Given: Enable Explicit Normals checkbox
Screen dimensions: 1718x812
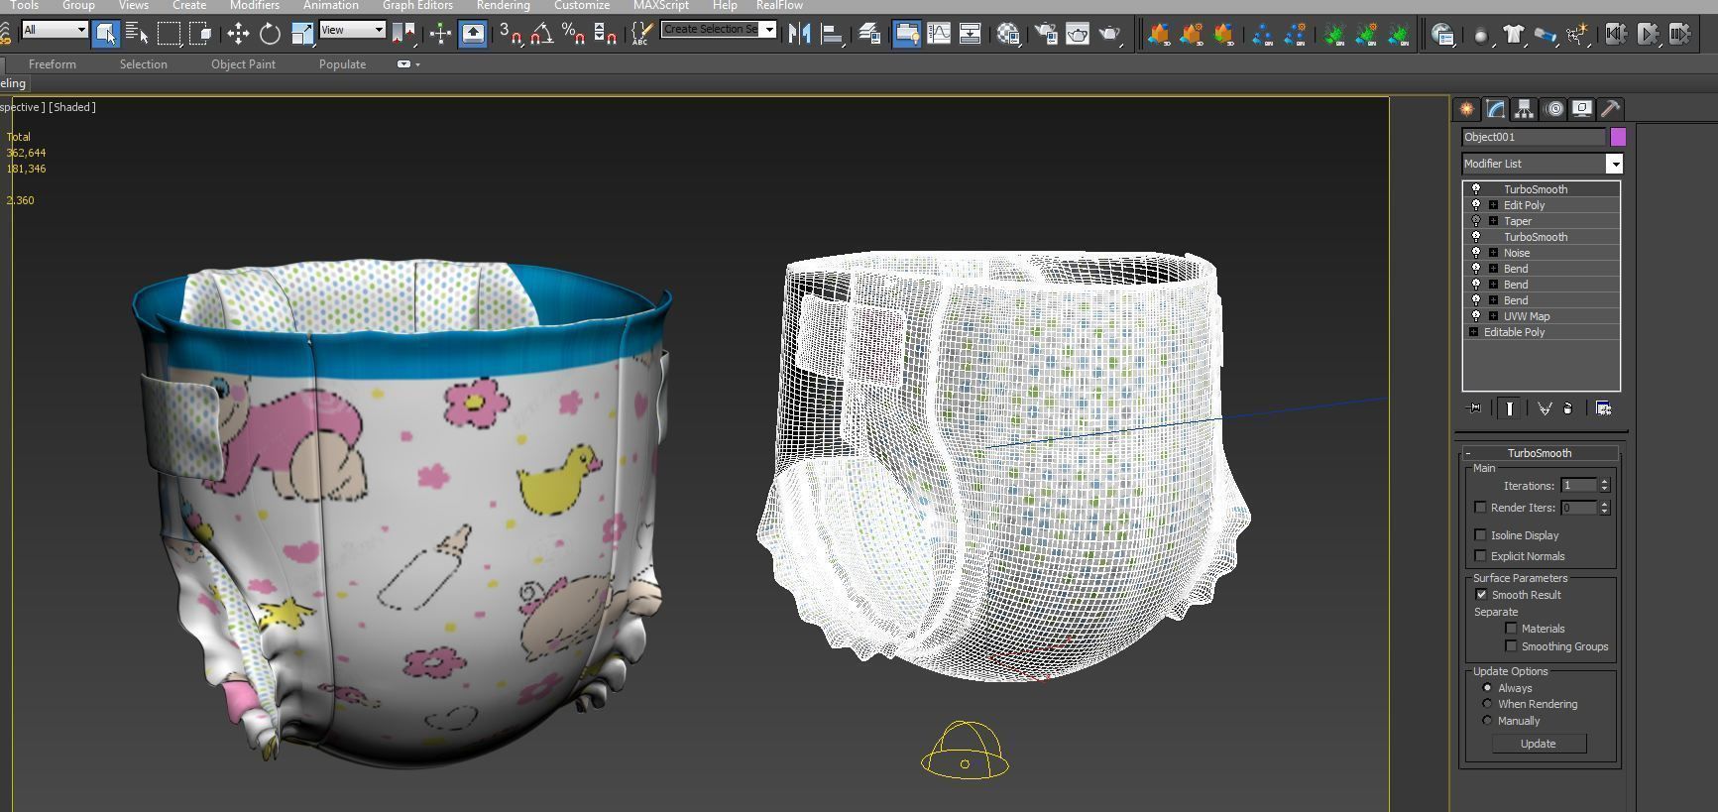Looking at the screenshot, I should [x=1481, y=556].
